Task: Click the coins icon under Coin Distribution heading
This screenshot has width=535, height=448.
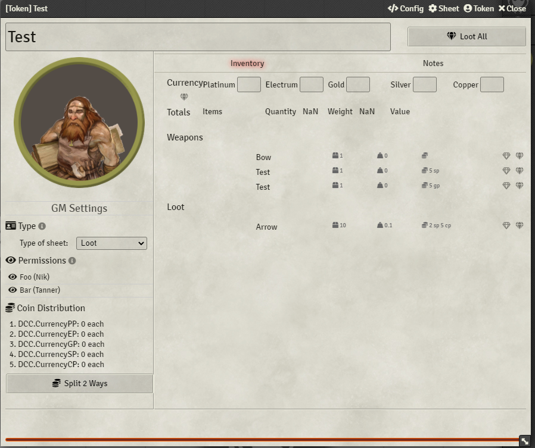Action: [9, 308]
